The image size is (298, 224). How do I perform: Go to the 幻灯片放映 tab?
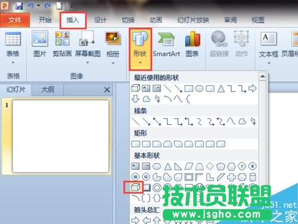pos(193,20)
